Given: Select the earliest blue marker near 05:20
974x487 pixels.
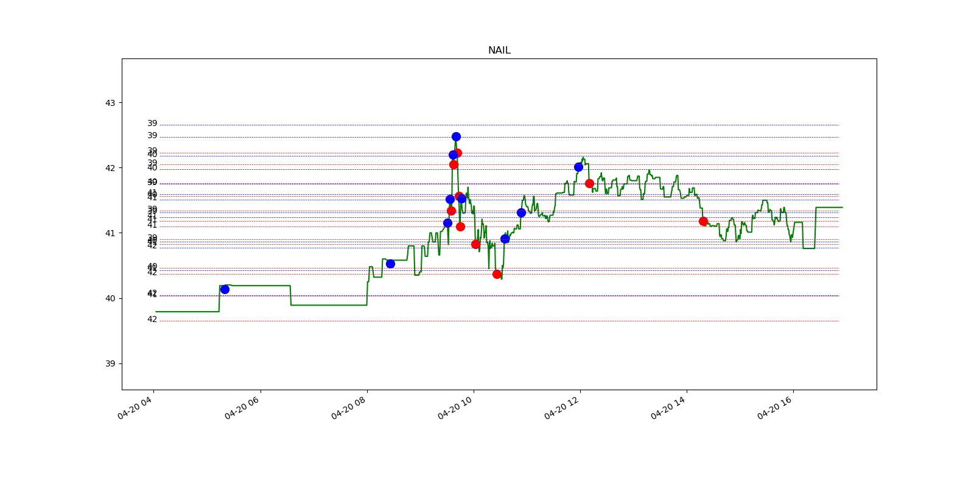Looking at the screenshot, I should pyautogui.click(x=225, y=289).
